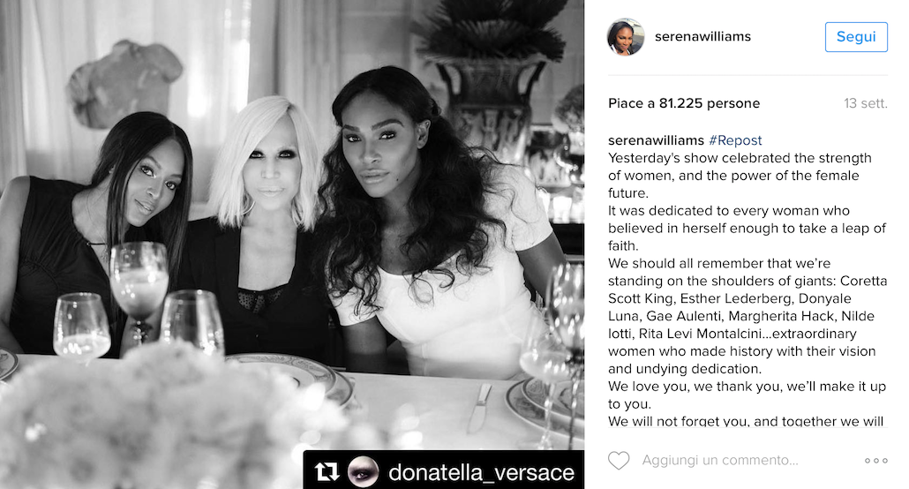Click the caption line starting "Yesterday's show celebrated"
The height and width of the screenshot is (489, 909).
pos(740,158)
